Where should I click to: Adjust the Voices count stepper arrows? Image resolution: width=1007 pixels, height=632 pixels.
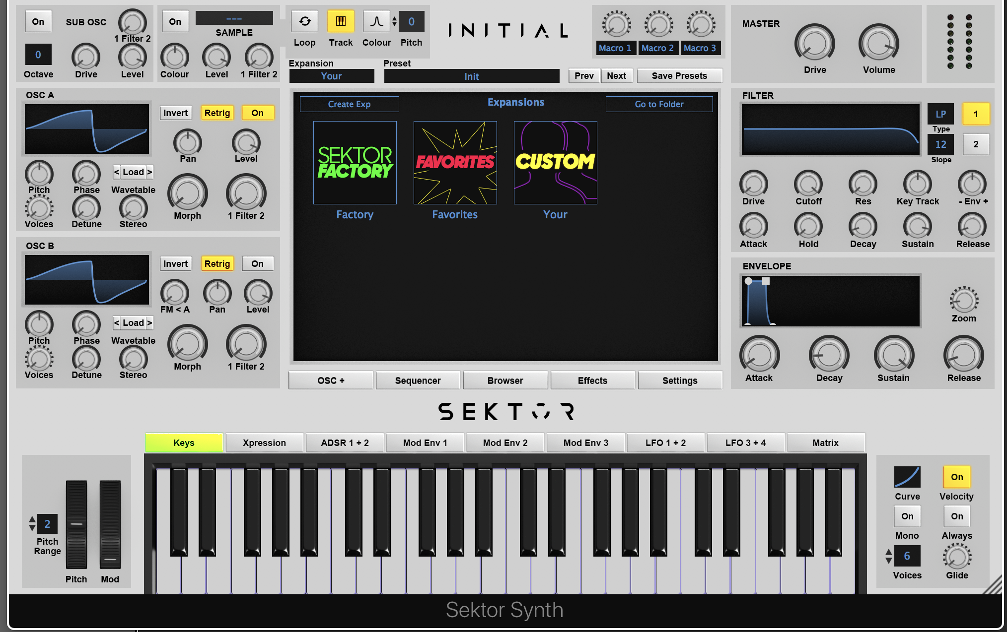pyautogui.click(x=889, y=556)
